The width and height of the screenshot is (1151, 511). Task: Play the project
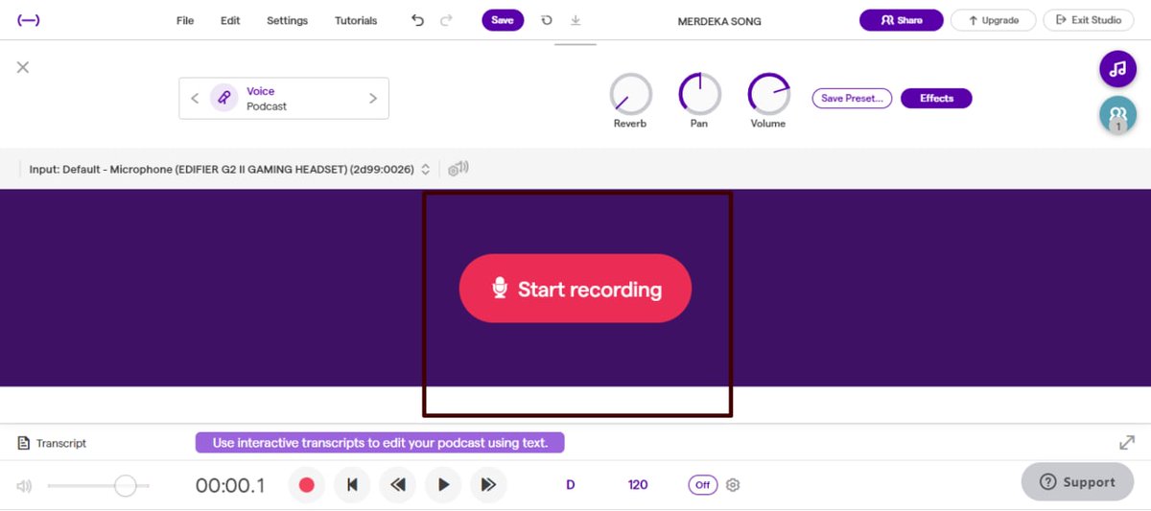(x=443, y=485)
